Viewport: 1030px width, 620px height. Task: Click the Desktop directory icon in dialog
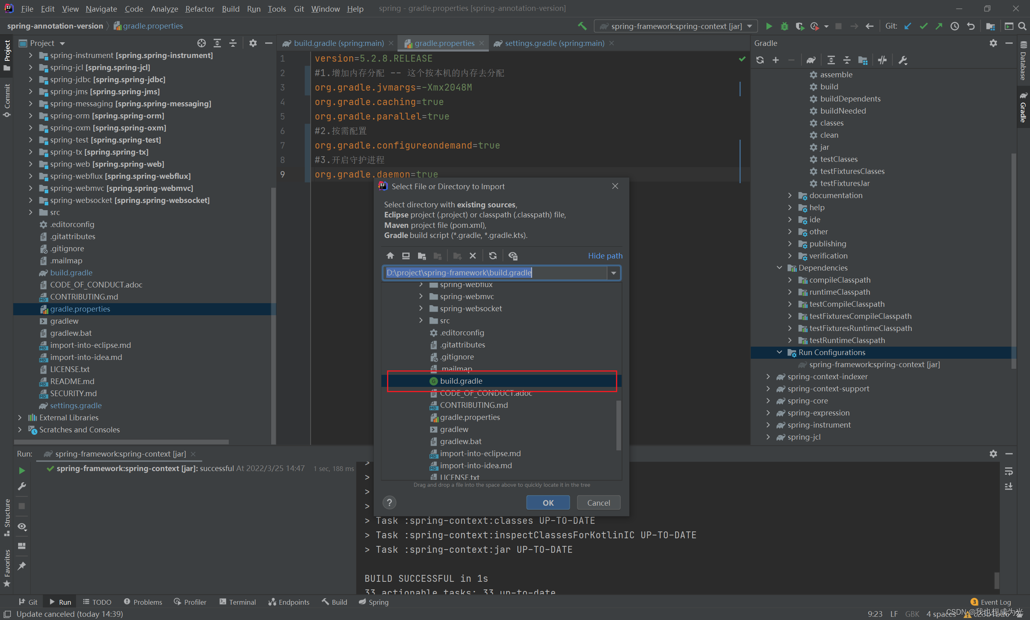(406, 256)
